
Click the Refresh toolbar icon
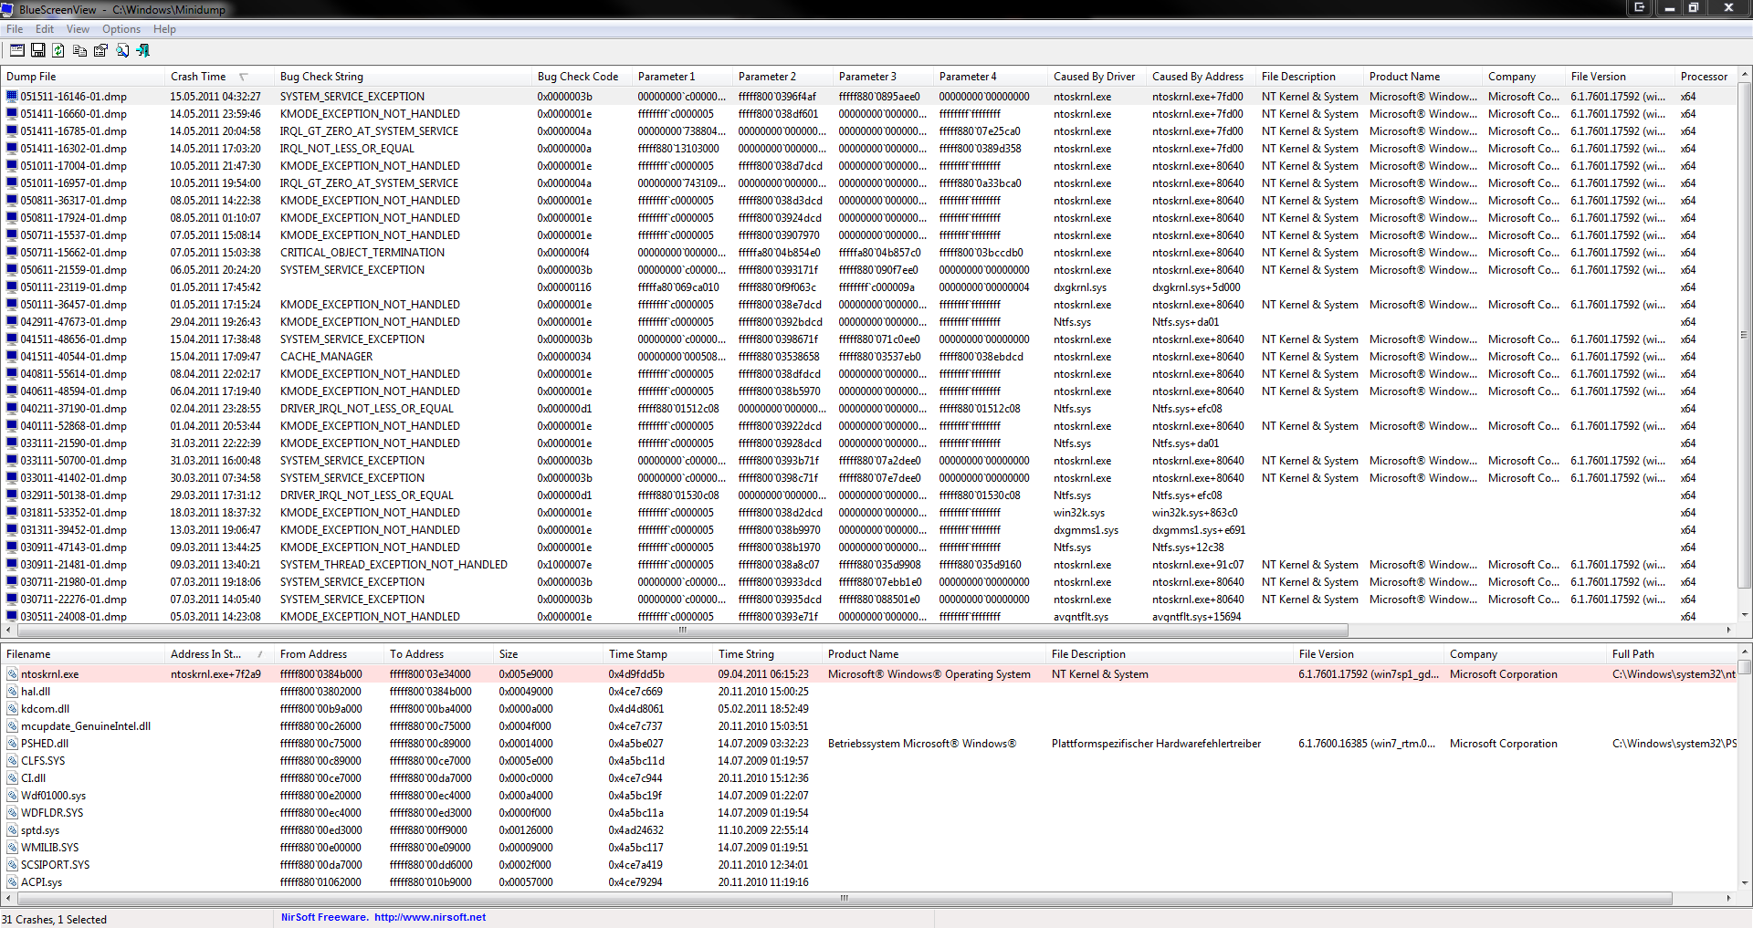[58, 50]
